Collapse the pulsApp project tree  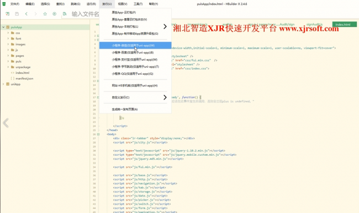(3, 27)
